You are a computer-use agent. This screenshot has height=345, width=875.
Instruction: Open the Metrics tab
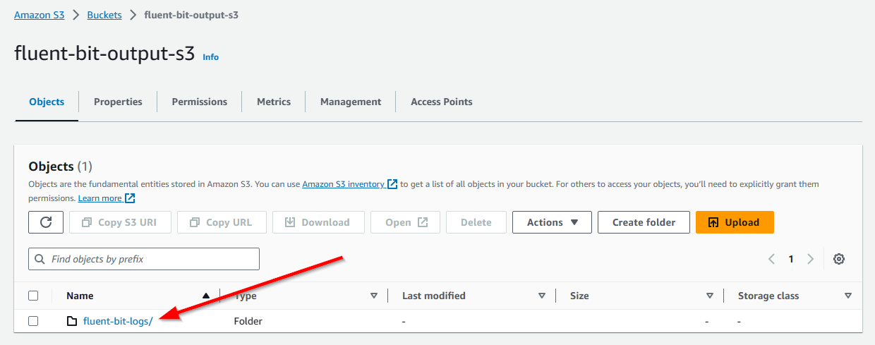tap(274, 102)
